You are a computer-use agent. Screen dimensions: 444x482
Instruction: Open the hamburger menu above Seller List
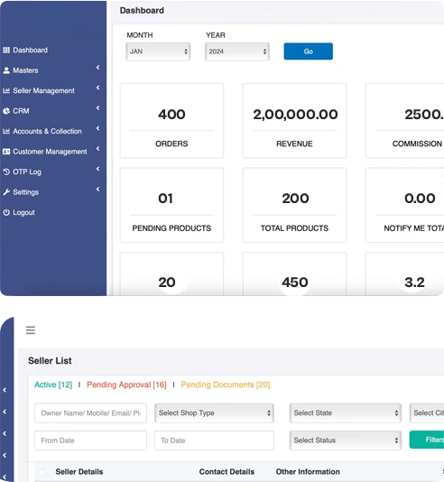[31, 330]
